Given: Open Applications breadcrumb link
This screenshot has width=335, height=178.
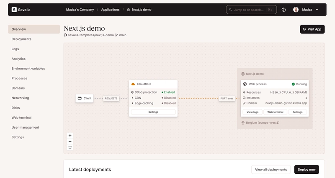Looking at the screenshot, I should pyautogui.click(x=110, y=10).
